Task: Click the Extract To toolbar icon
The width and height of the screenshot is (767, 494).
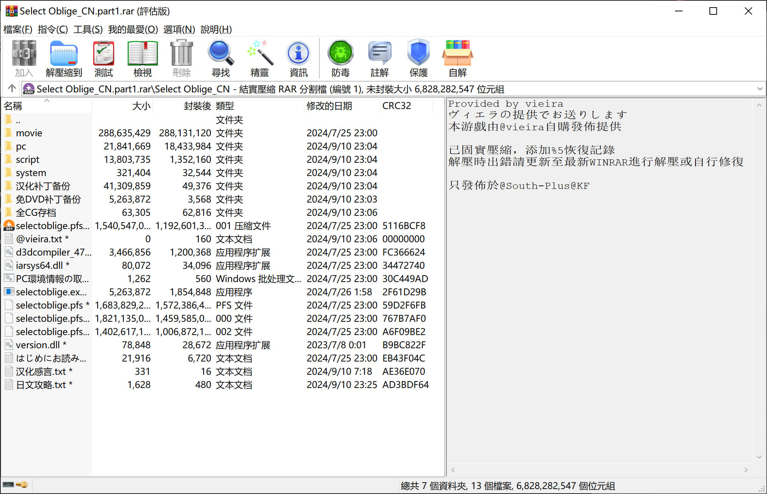Action: [64, 58]
